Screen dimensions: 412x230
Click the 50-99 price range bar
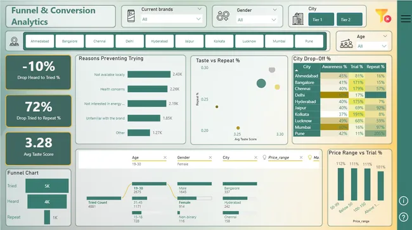click(341, 185)
